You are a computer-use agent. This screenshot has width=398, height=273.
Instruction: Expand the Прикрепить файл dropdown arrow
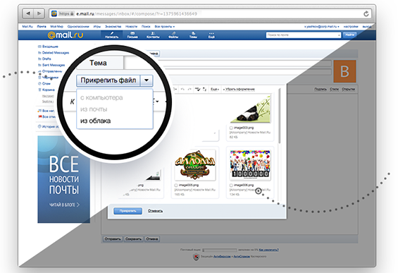point(147,80)
